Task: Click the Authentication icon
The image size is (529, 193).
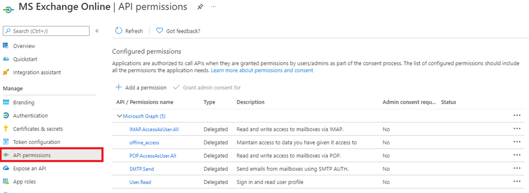Action: (5, 115)
